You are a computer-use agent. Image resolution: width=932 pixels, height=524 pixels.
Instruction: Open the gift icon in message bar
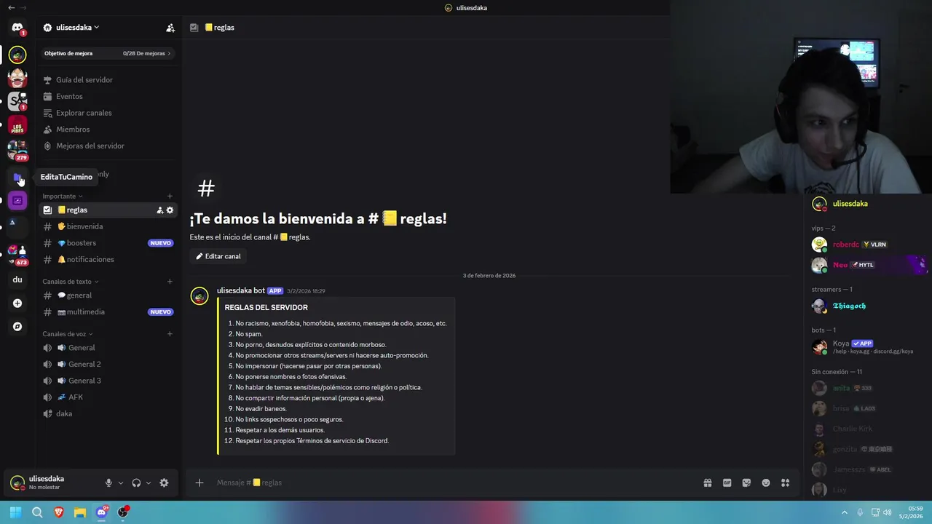point(708,483)
